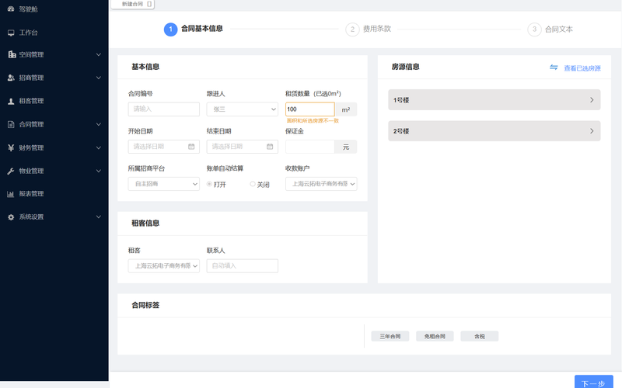
Task: Select 关闭 for 账单自动结算
Action: click(x=253, y=184)
